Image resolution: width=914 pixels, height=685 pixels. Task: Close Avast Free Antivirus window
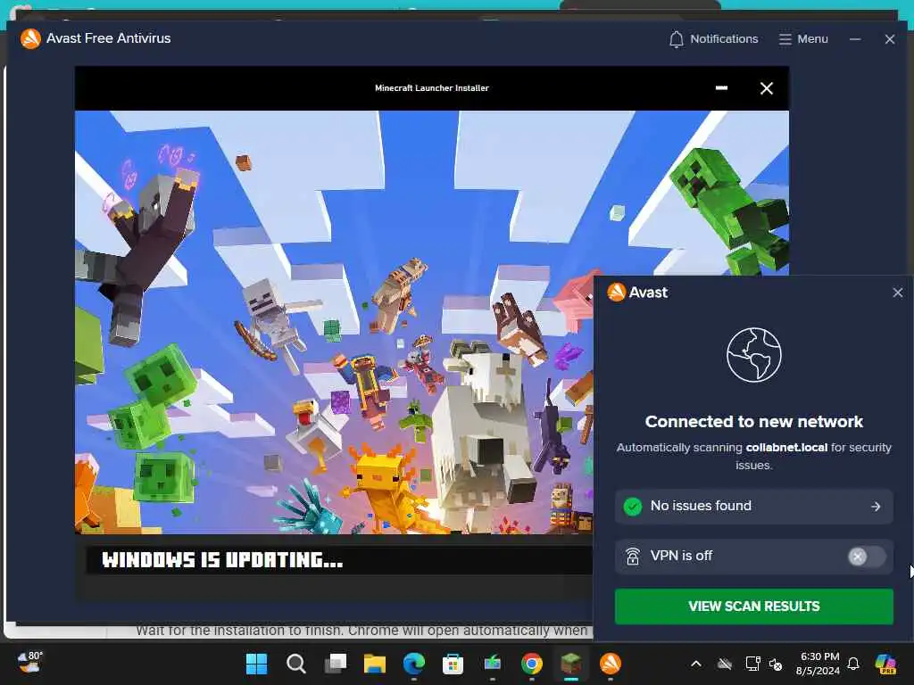(890, 39)
